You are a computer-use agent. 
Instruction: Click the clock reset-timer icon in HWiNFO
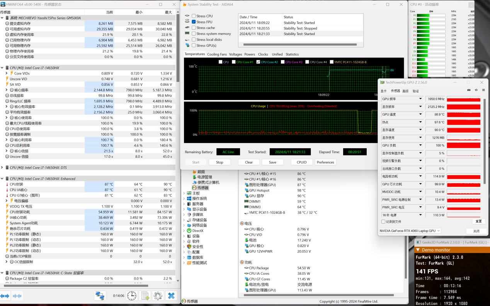pyautogui.click(x=132, y=296)
